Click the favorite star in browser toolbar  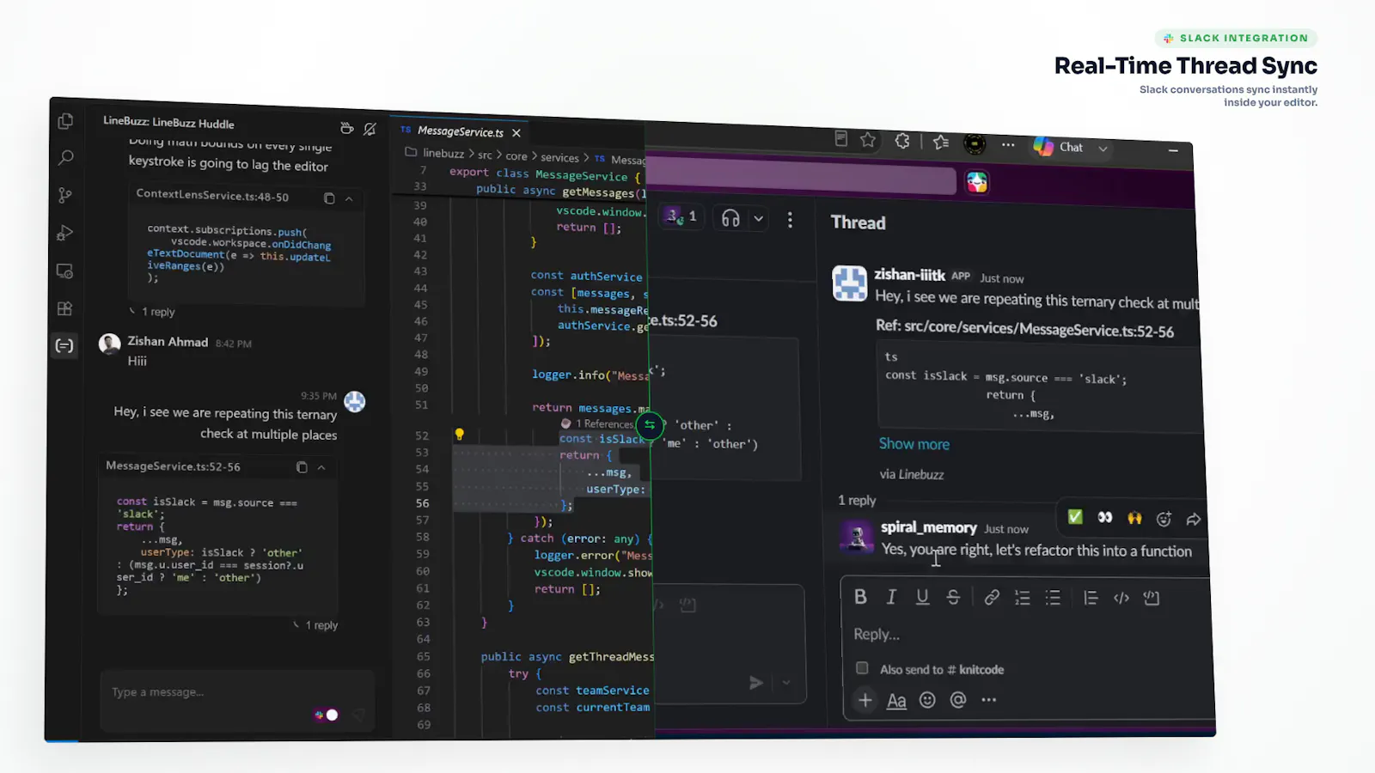868,140
